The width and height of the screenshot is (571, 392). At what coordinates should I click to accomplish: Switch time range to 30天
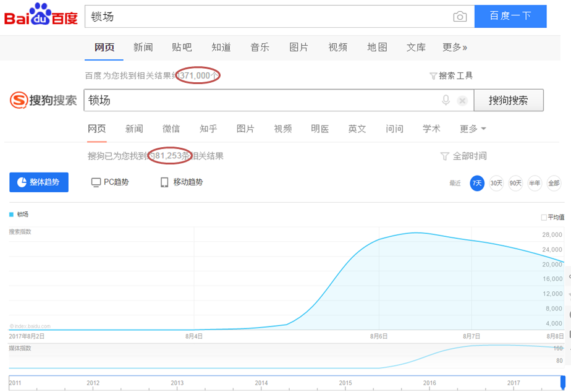[x=496, y=184]
